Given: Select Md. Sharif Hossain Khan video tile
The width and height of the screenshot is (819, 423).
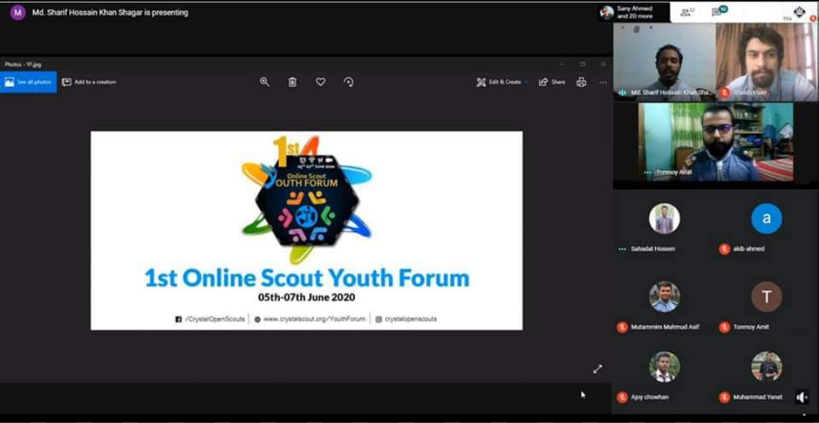Looking at the screenshot, I should [x=664, y=61].
